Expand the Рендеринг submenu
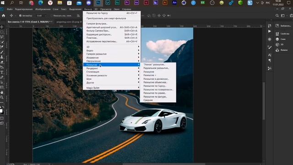 [x=112, y=68]
